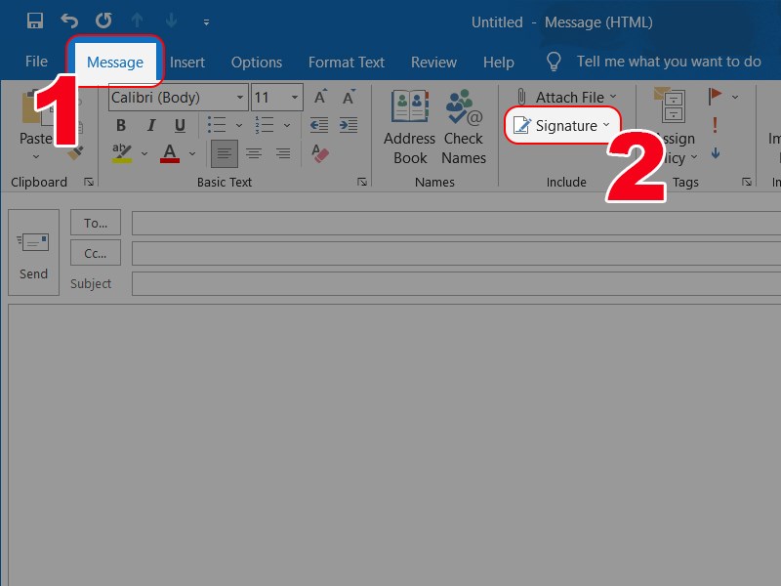Decrease indent of the paragraph
The image size is (781, 586).
(x=319, y=125)
